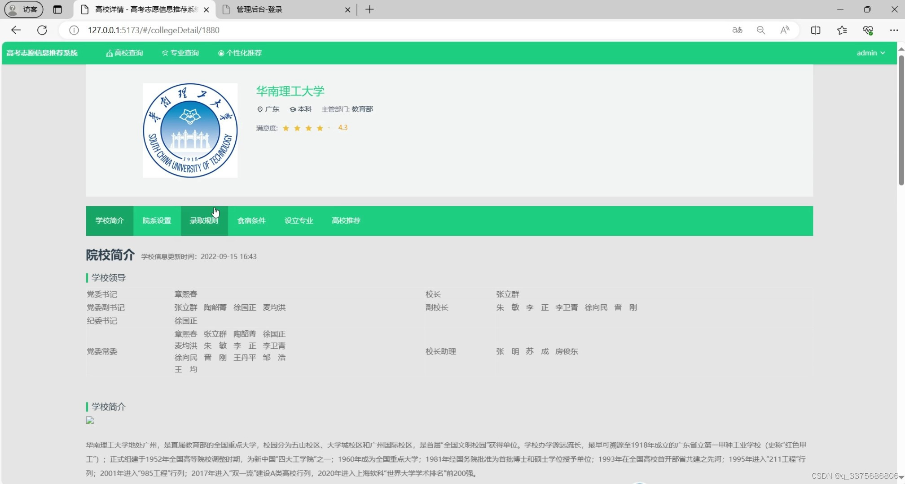This screenshot has width=905, height=484.
Task: Add current page to favorites
Action: click(842, 30)
